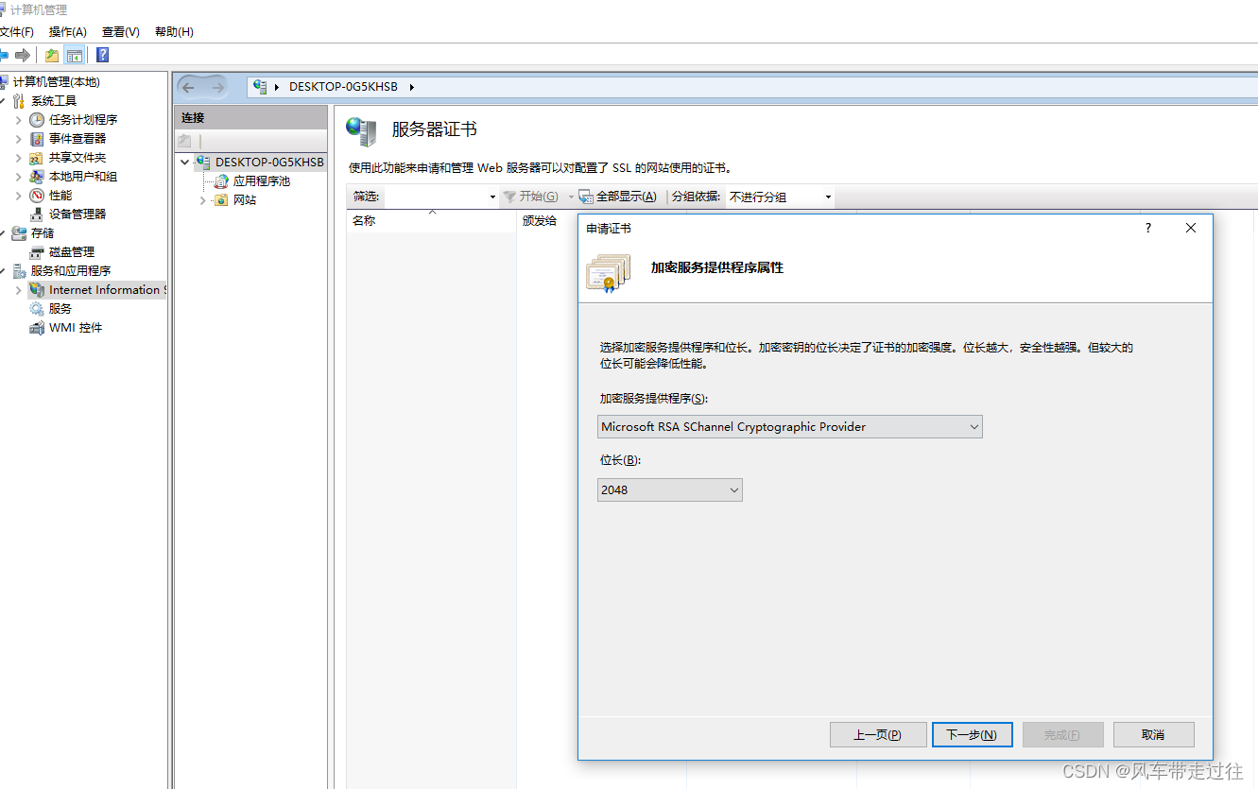Open the bit length 2048 dropdown
Image resolution: width=1258 pixels, height=789 pixels.
click(x=670, y=489)
